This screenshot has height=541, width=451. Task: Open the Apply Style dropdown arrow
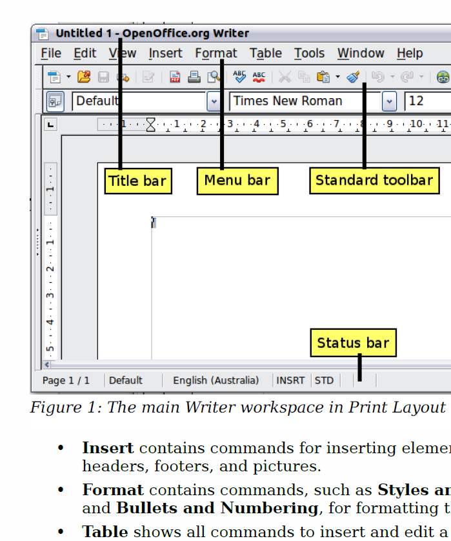pyautogui.click(x=214, y=101)
